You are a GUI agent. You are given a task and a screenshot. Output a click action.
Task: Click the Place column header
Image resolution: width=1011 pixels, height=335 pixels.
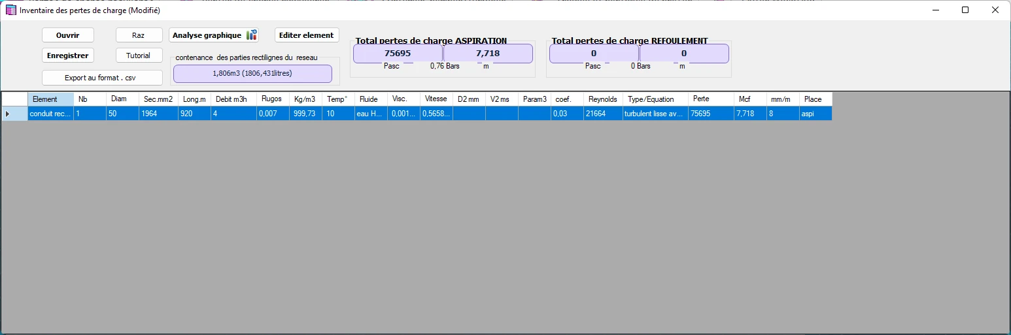(815, 99)
